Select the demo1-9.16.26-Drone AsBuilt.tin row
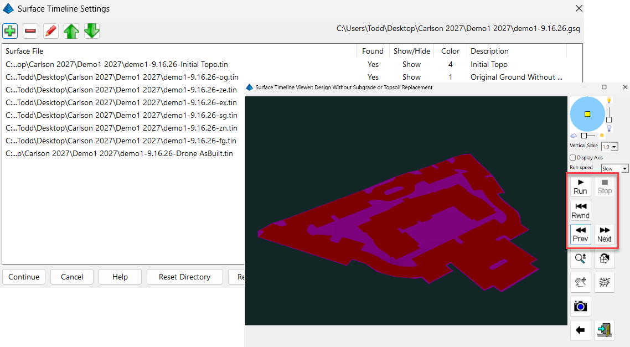Viewport: 630px width, 347px height. tap(120, 153)
